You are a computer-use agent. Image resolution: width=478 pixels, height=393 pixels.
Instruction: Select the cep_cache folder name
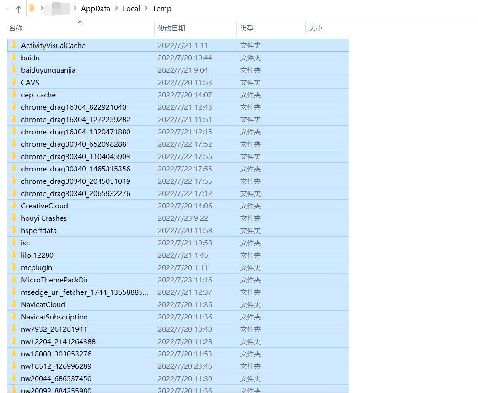[x=38, y=95]
